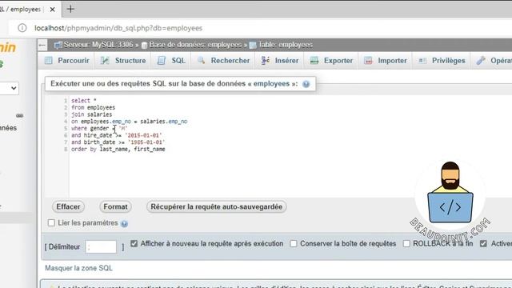
Task: Click the Insérer tab icon
Action: point(265,61)
